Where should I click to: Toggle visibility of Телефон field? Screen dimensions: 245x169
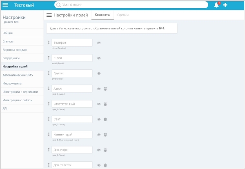[x=99, y=43]
